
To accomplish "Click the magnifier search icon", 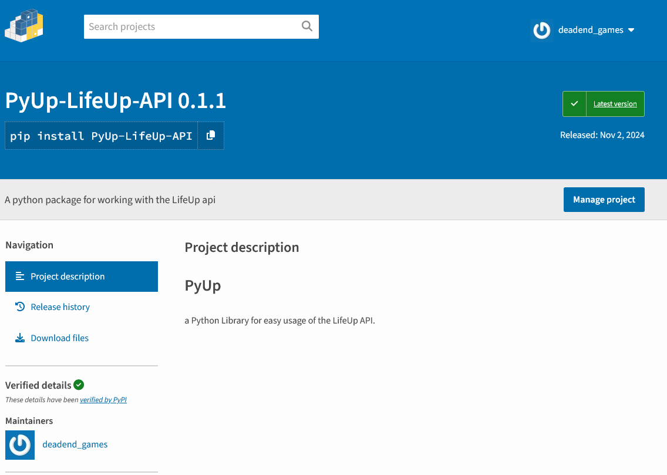I will point(307,26).
